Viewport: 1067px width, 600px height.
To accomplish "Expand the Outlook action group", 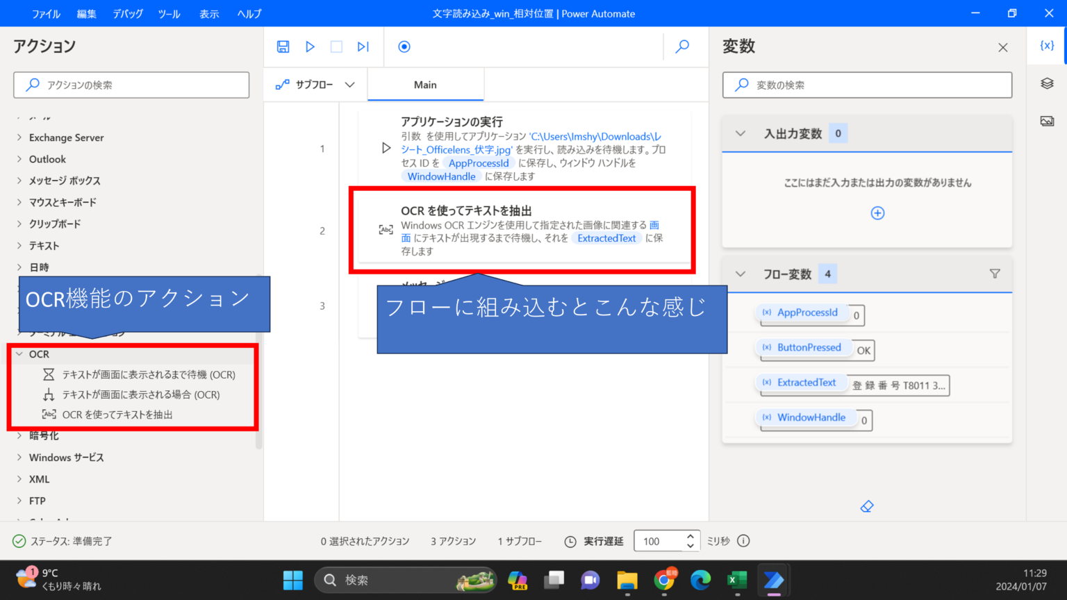I will tap(19, 159).
